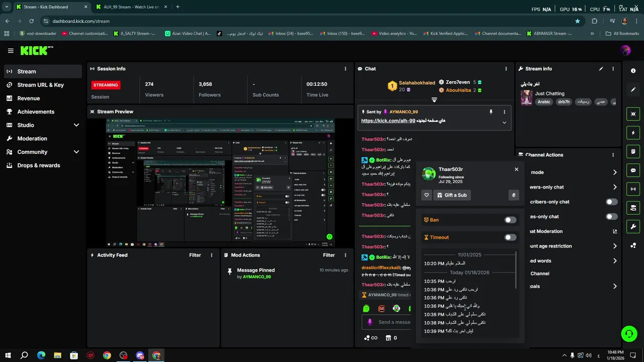Click the Kick logo

(x=36, y=50)
